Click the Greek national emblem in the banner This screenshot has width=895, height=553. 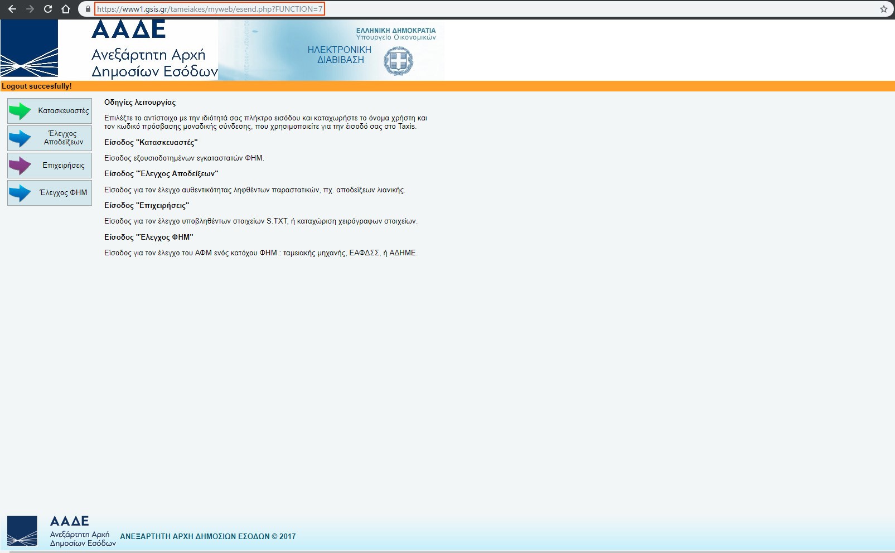click(x=398, y=61)
